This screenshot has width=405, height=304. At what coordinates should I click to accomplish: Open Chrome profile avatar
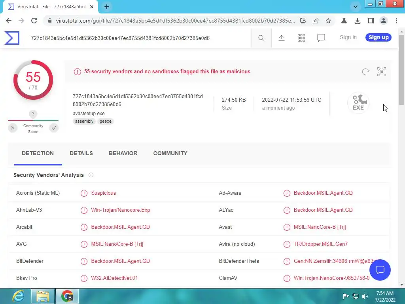click(384, 21)
